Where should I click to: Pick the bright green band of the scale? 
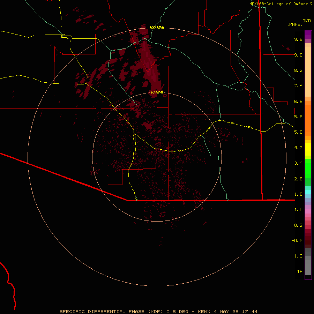point(308,169)
